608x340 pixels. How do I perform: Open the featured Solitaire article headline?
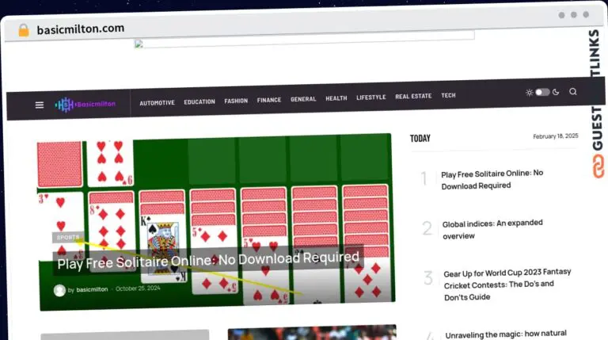point(208,258)
